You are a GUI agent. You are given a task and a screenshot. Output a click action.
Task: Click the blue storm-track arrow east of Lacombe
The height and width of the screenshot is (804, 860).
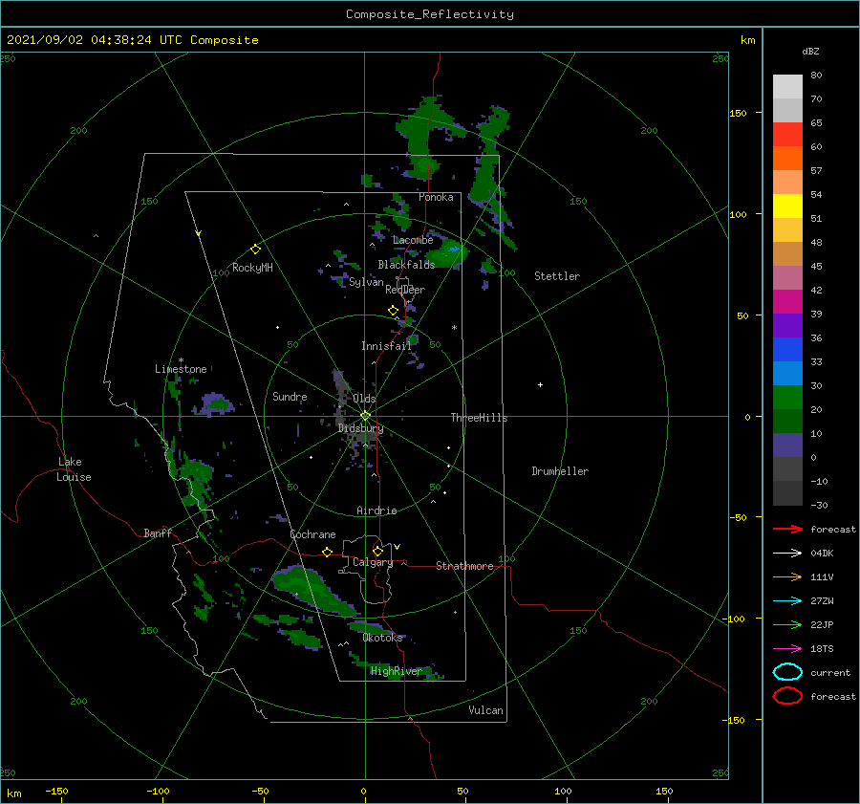coord(454,250)
